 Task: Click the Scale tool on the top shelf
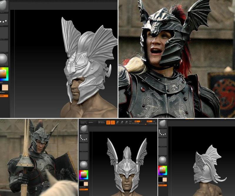click(122, 122)
